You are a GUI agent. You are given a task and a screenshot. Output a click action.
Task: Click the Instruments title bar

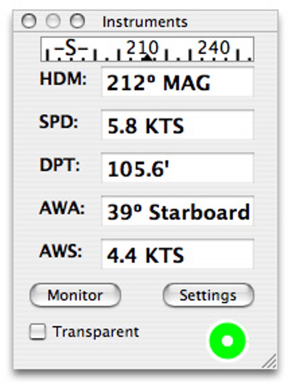click(145, 21)
